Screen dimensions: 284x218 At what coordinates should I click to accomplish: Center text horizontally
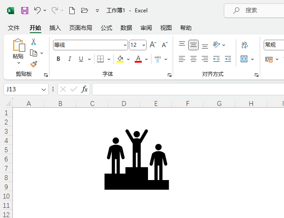tap(193, 59)
